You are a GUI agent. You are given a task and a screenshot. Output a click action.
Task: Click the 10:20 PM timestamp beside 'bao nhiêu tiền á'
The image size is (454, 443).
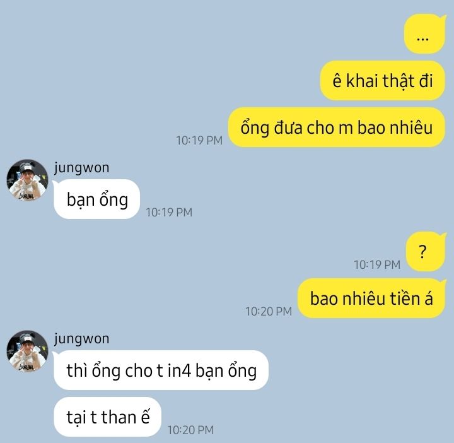(269, 312)
